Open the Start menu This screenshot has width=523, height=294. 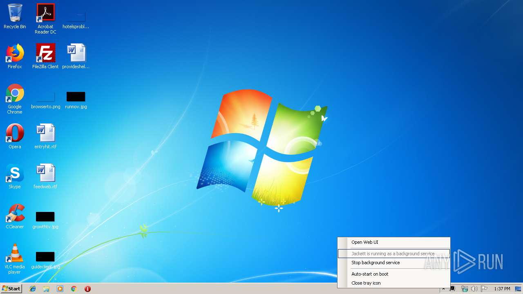(x=11, y=288)
